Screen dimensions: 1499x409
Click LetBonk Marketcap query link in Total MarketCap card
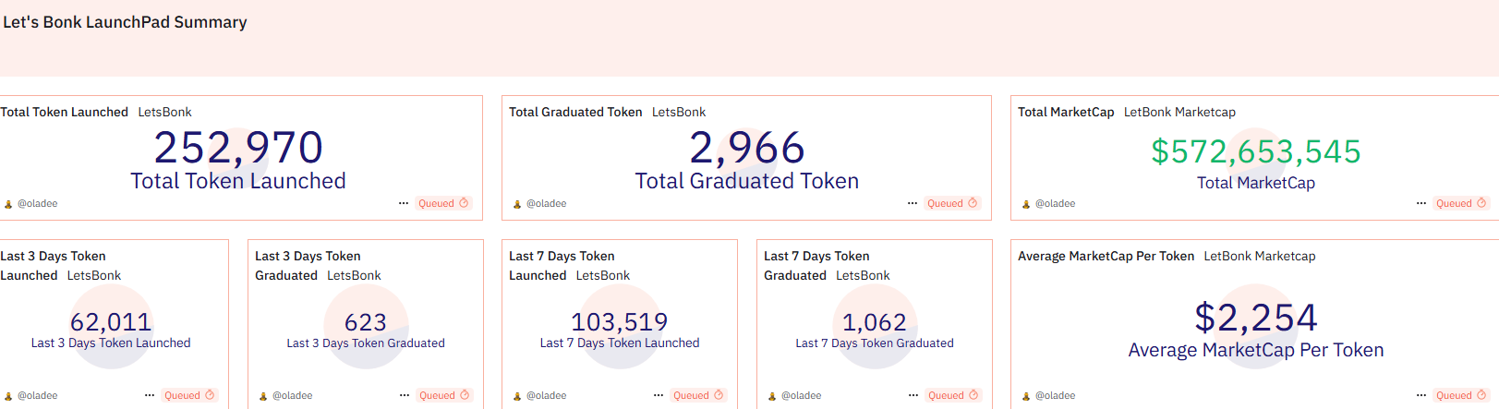(x=1179, y=112)
